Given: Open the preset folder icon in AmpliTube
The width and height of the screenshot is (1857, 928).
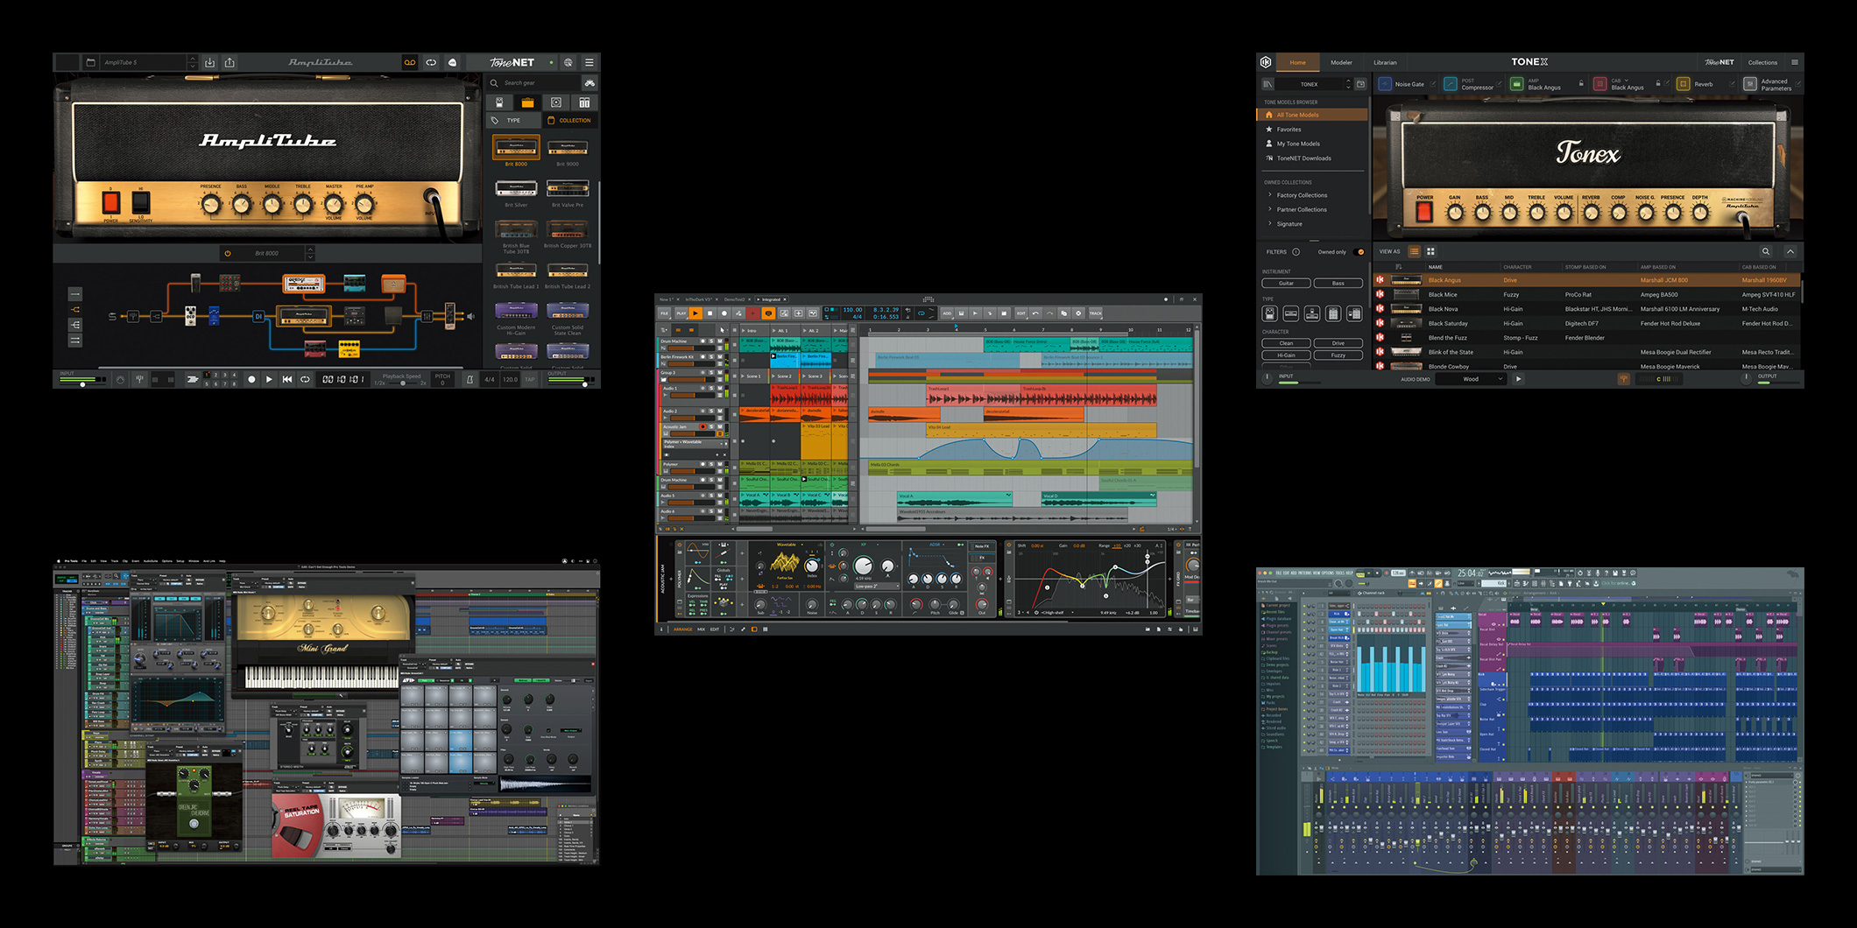Looking at the screenshot, I should pos(90,62).
